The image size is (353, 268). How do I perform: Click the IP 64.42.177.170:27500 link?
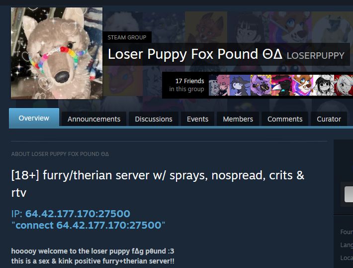(x=78, y=214)
